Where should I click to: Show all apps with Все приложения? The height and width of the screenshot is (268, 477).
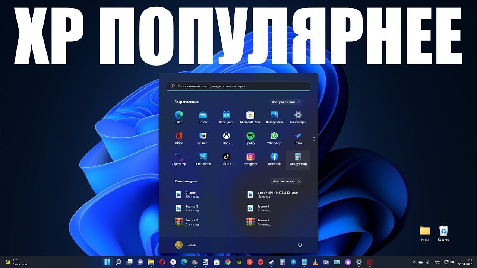pos(286,102)
